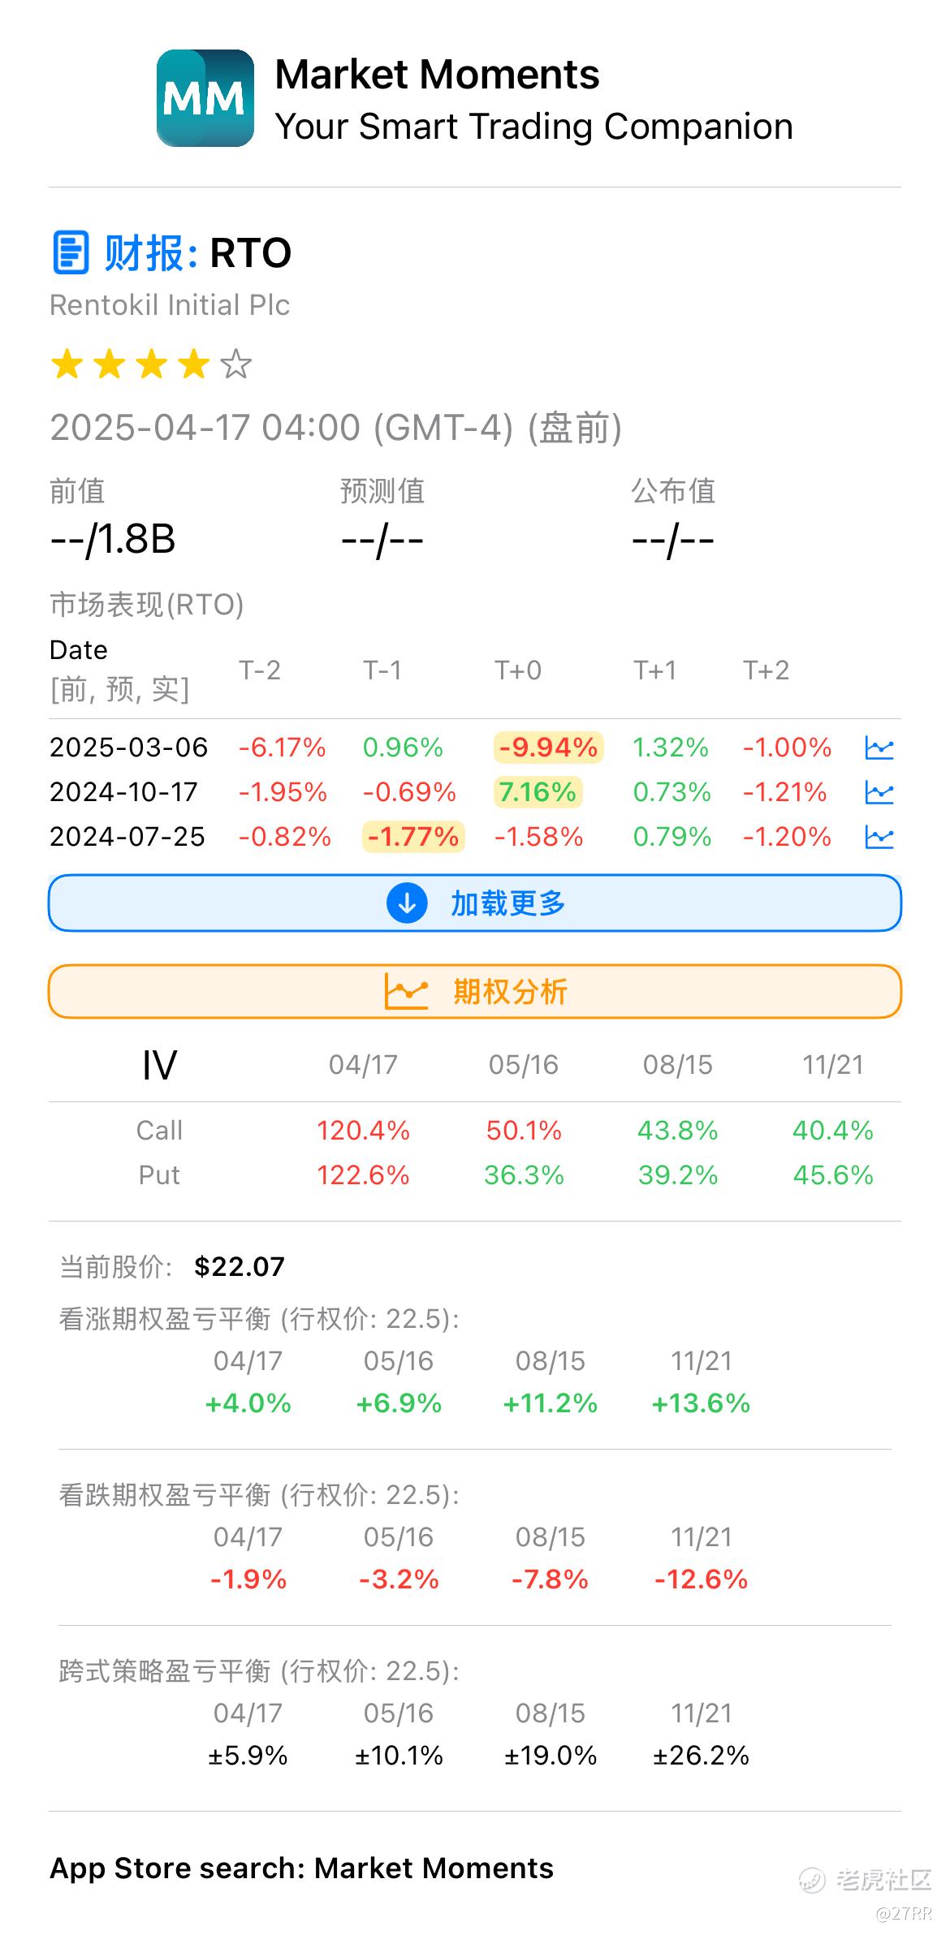The height and width of the screenshot is (1935, 950).
Task: Tap the first yellow rating star
Action: [x=67, y=364]
